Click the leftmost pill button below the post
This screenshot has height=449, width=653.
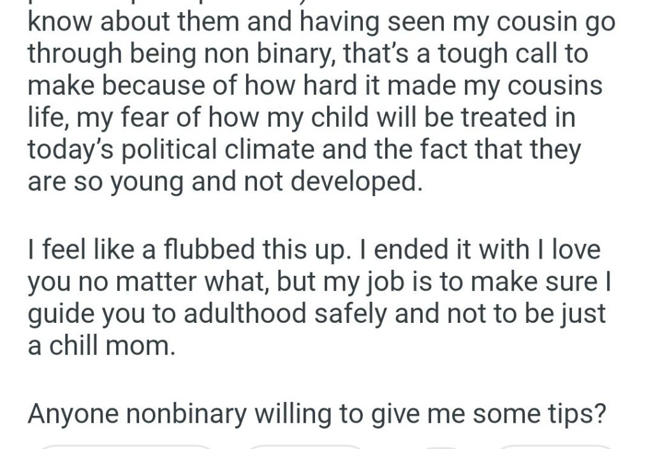coord(128,446)
